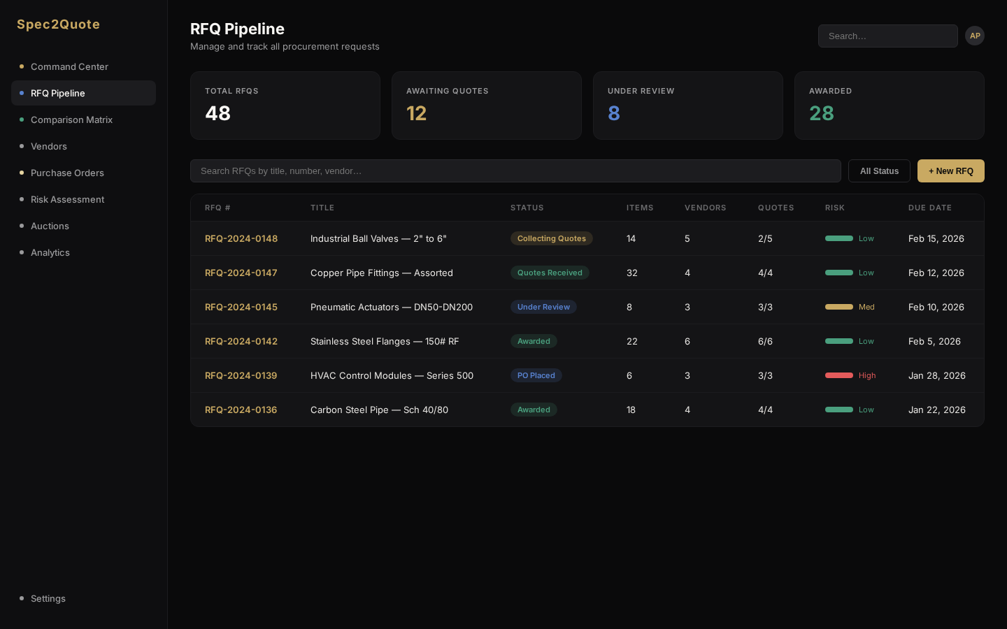
Task: Click the Collecting Quotes status badge
Action: click(552, 238)
